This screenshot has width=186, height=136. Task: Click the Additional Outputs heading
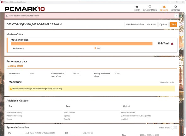(x=18, y=101)
